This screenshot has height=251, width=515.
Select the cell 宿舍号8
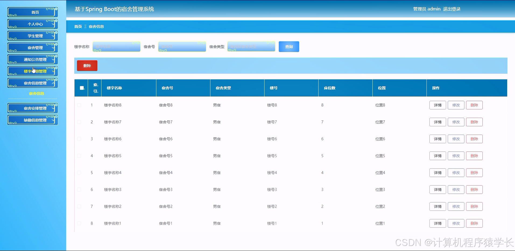tap(166, 105)
